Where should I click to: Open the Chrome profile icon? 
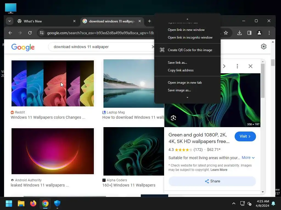[x=259, y=33]
